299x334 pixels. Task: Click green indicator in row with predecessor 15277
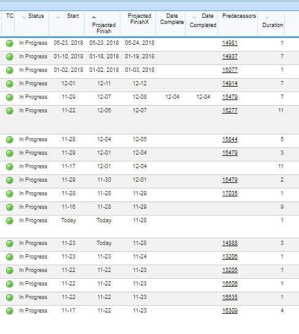tap(10, 111)
